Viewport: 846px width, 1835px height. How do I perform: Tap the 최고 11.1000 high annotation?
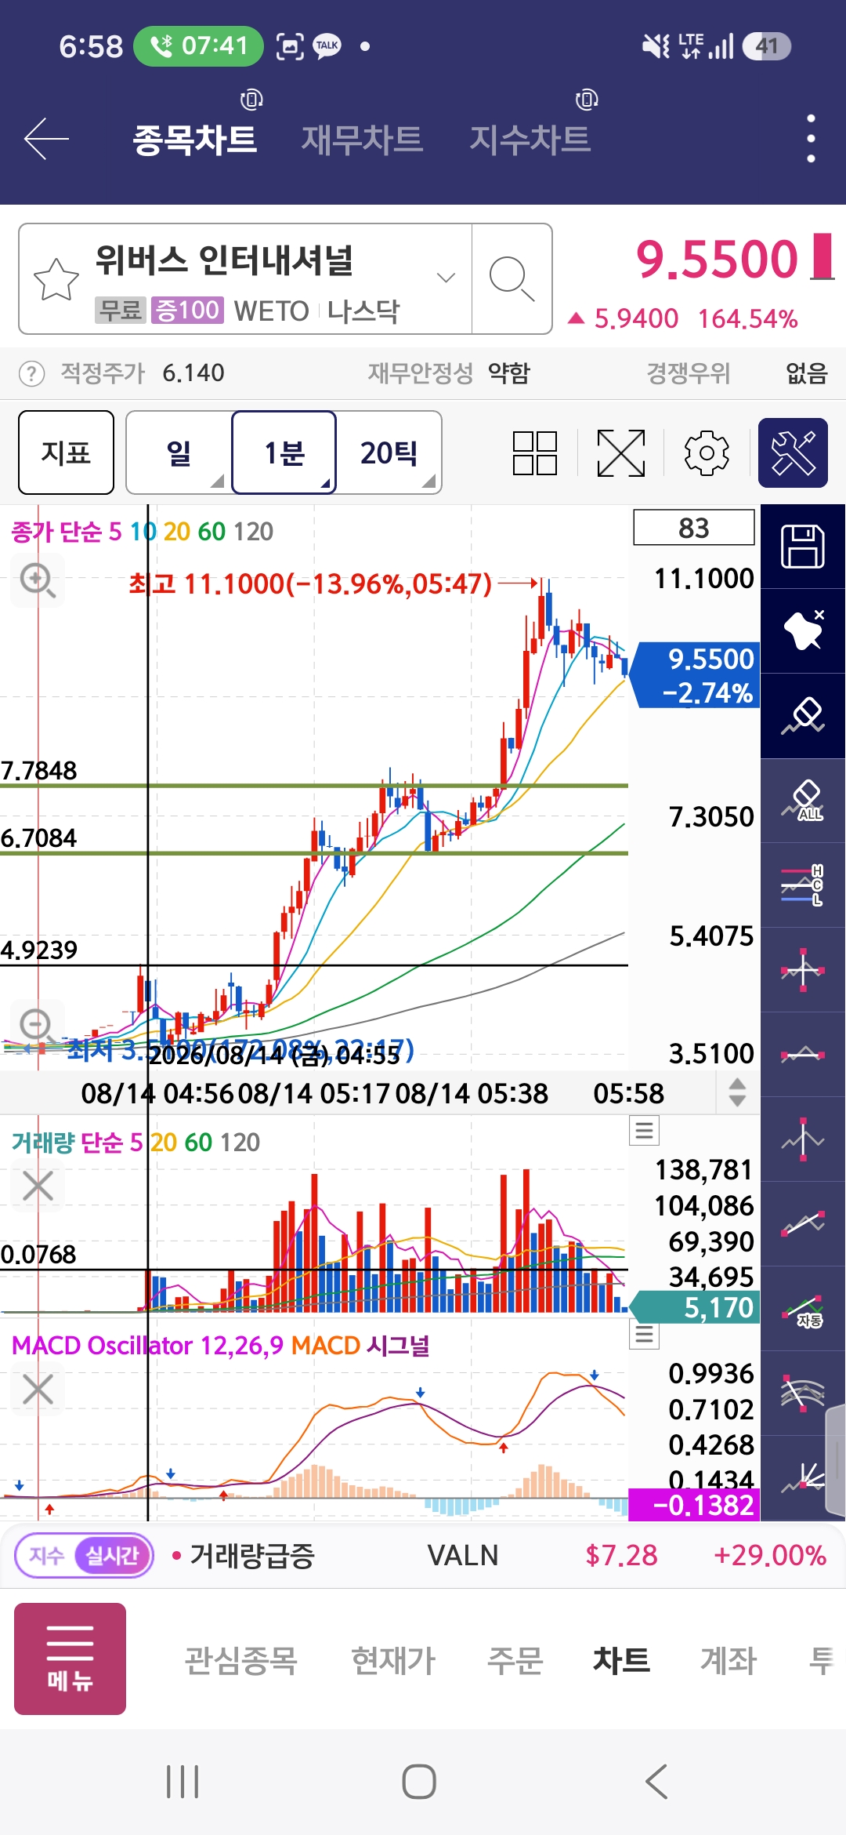(310, 583)
